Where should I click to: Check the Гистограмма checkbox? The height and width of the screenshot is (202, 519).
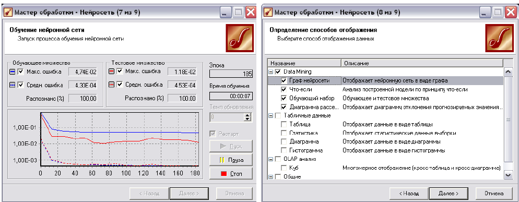click(284, 150)
